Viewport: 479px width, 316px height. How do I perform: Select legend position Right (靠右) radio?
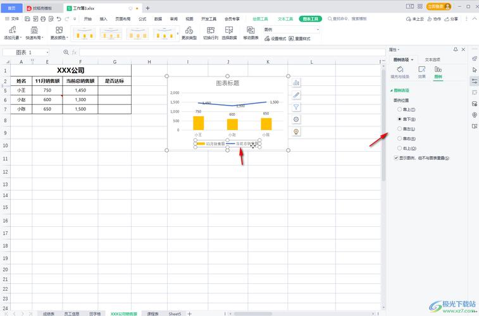399,138
